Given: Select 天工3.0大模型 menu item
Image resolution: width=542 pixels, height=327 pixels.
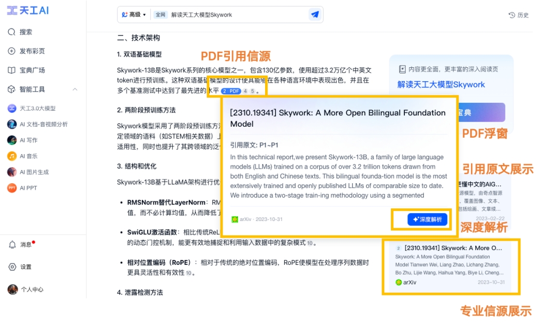Looking at the screenshot, I should [x=32, y=108].
